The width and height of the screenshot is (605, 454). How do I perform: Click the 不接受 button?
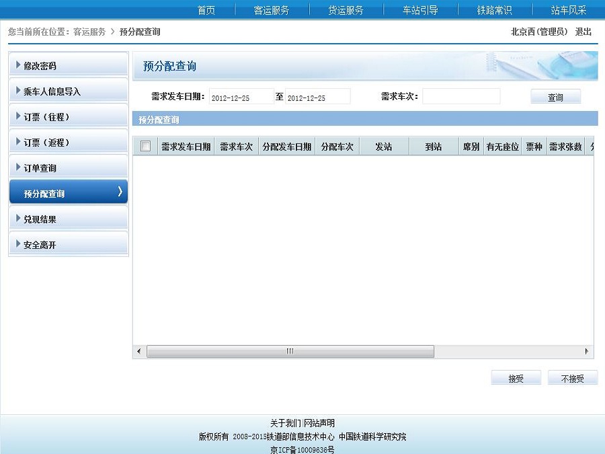tap(572, 379)
